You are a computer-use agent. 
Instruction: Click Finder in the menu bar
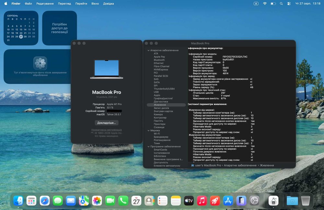[x=16, y=4]
